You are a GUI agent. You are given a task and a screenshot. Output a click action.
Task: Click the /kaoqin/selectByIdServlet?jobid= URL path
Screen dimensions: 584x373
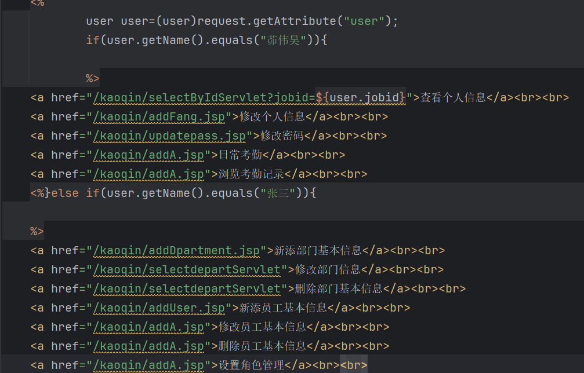click(x=204, y=97)
